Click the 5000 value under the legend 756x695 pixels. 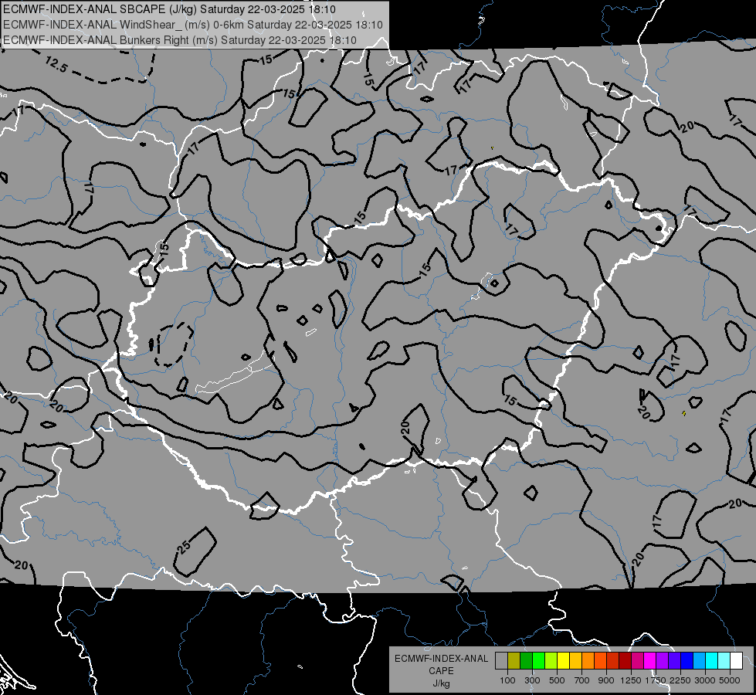[x=730, y=680]
